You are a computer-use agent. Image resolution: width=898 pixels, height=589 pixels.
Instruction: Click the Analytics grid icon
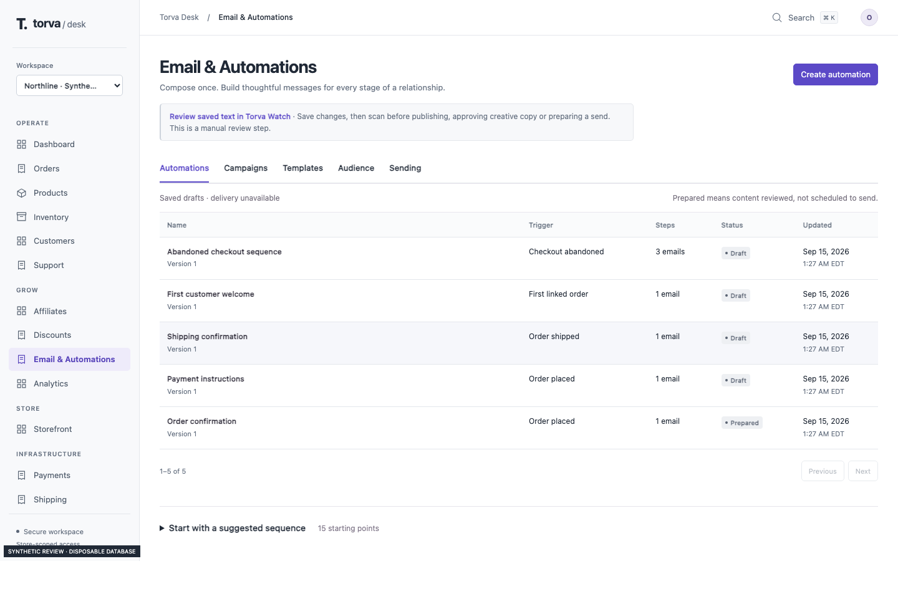click(21, 384)
